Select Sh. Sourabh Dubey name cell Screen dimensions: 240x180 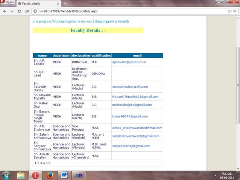43,87
